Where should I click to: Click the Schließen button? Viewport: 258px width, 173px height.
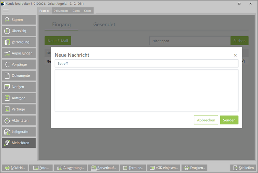point(243,168)
